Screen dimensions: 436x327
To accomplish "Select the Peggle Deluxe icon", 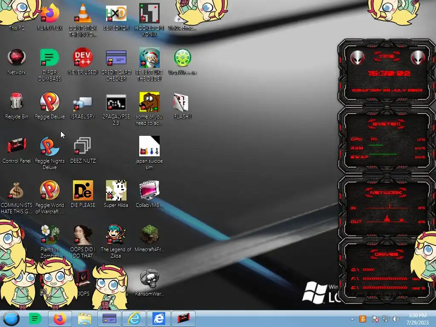I will (50, 106).
